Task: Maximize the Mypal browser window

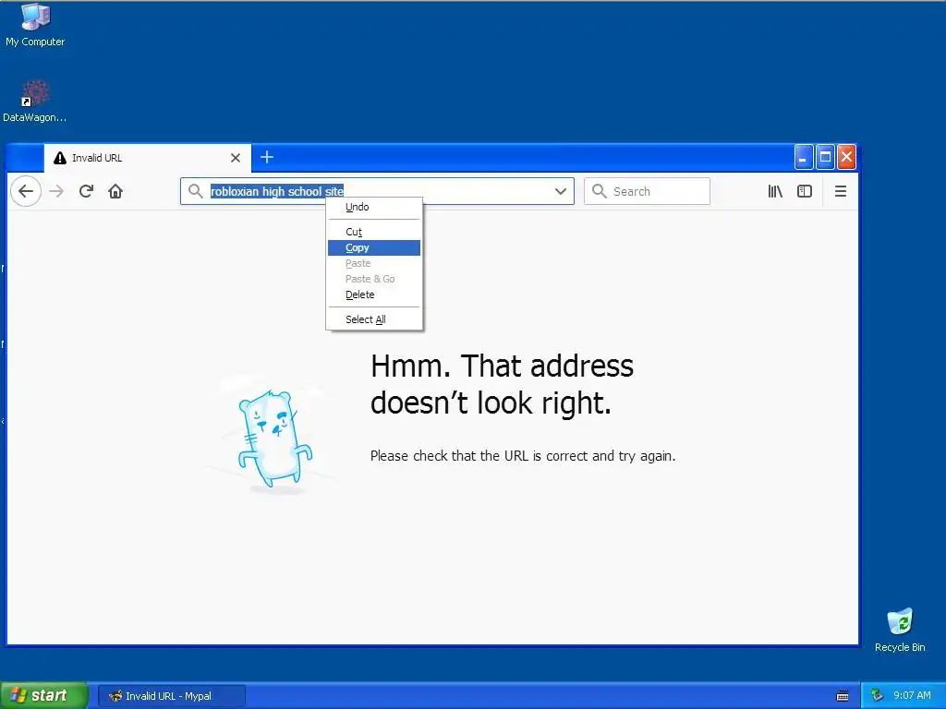Action: click(x=825, y=157)
